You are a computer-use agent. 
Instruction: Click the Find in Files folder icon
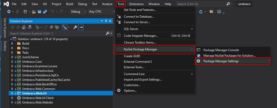pos(212,12)
